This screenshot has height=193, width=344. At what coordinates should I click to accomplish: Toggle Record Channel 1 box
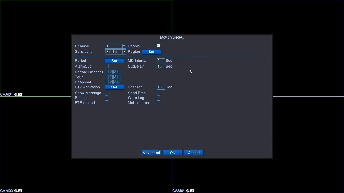click(106, 72)
